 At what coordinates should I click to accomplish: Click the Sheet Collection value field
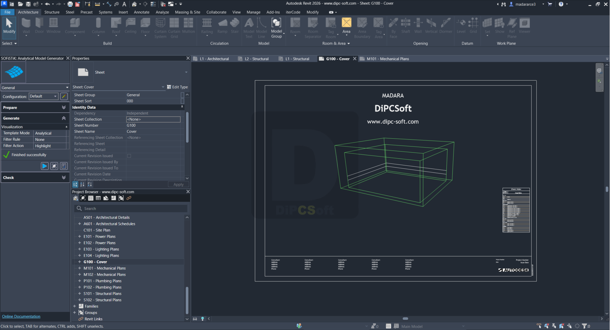(x=153, y=119)
